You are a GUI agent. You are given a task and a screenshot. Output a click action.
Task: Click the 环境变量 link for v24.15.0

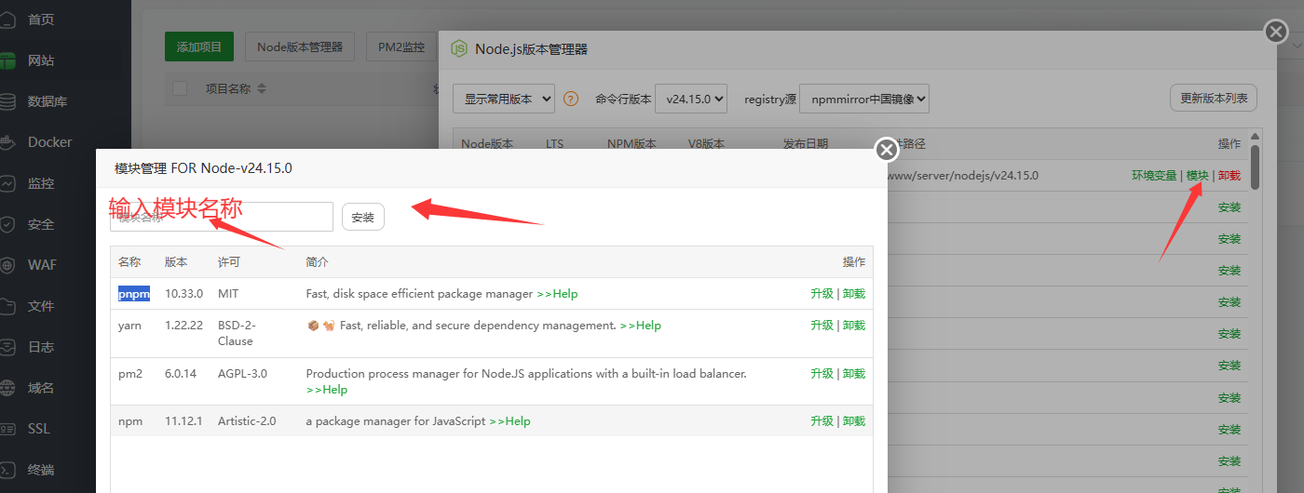click(x=1154, y=176)
